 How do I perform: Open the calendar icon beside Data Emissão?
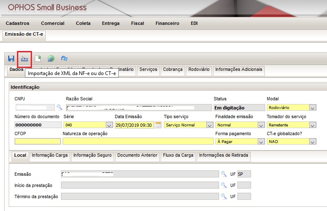pyautogui.click(x=158, y=125)
